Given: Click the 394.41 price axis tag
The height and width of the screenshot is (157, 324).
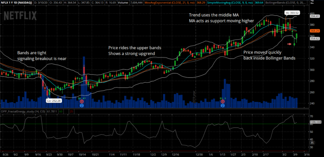Looking at the screenshot, I should 315,16.
